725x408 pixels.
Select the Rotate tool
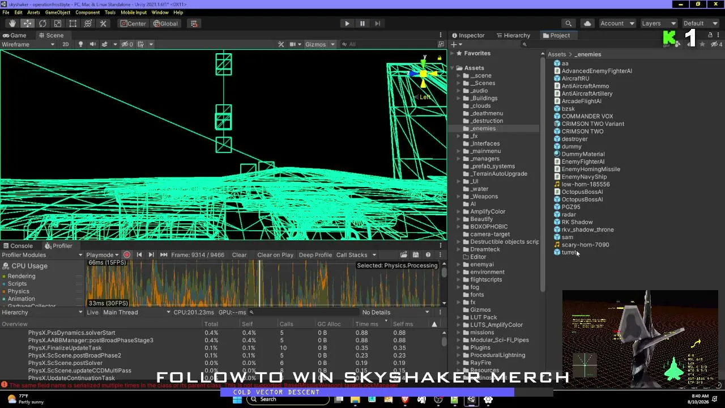(42, 23)
